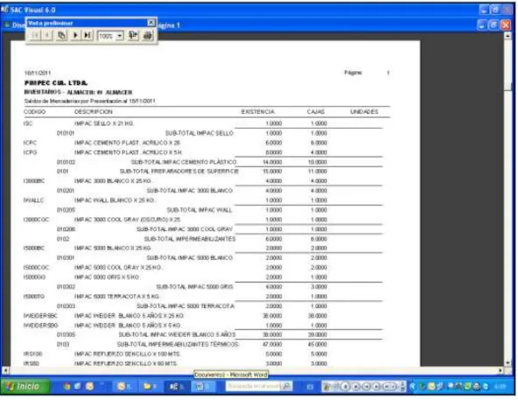Select SUB-TOTAL PREPARADORES DE SUPERFICIE row
Viewport: 518px width, 400px height.
[x=192, y=172]
